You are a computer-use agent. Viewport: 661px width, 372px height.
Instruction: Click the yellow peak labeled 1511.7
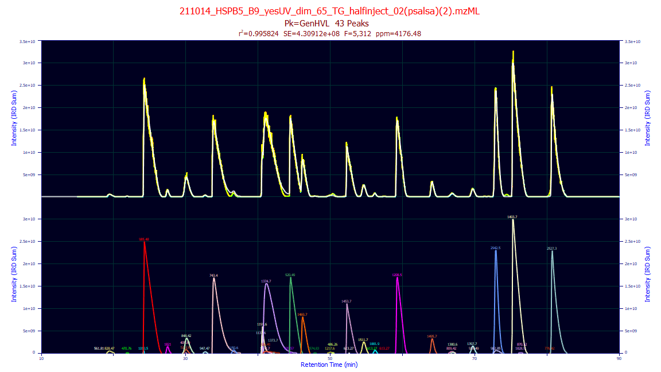click(363, 343)
